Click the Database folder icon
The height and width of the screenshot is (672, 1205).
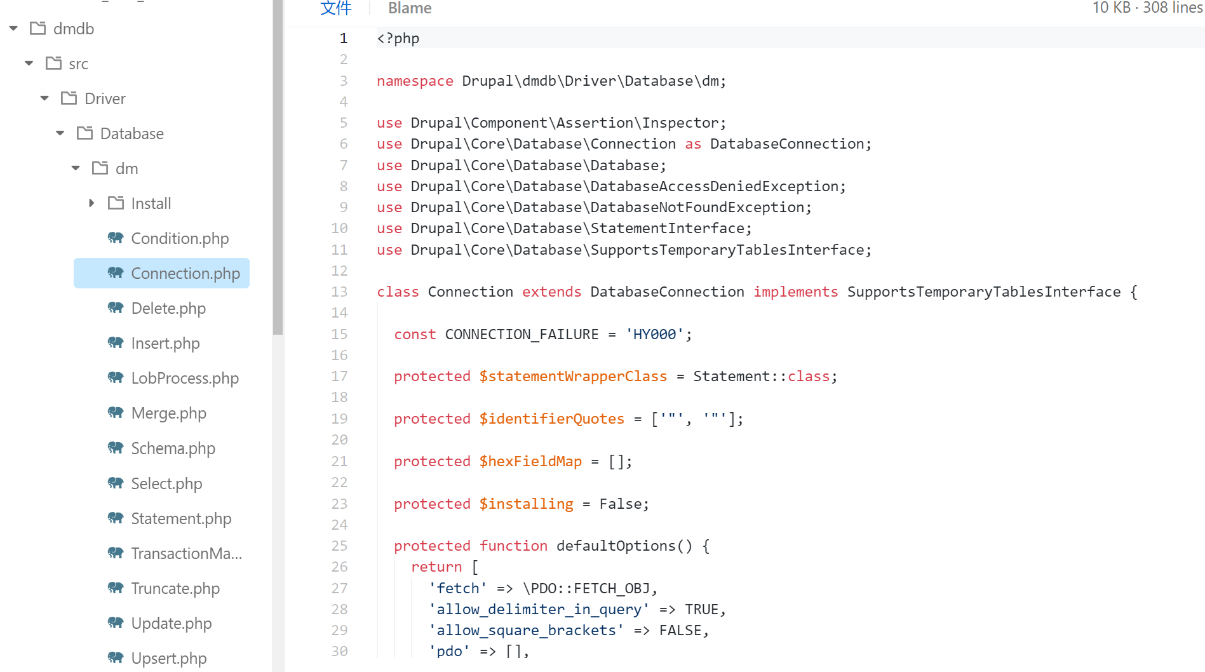point(85,133)
